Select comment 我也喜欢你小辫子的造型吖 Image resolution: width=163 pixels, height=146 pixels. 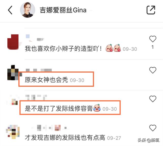point(63,49)
